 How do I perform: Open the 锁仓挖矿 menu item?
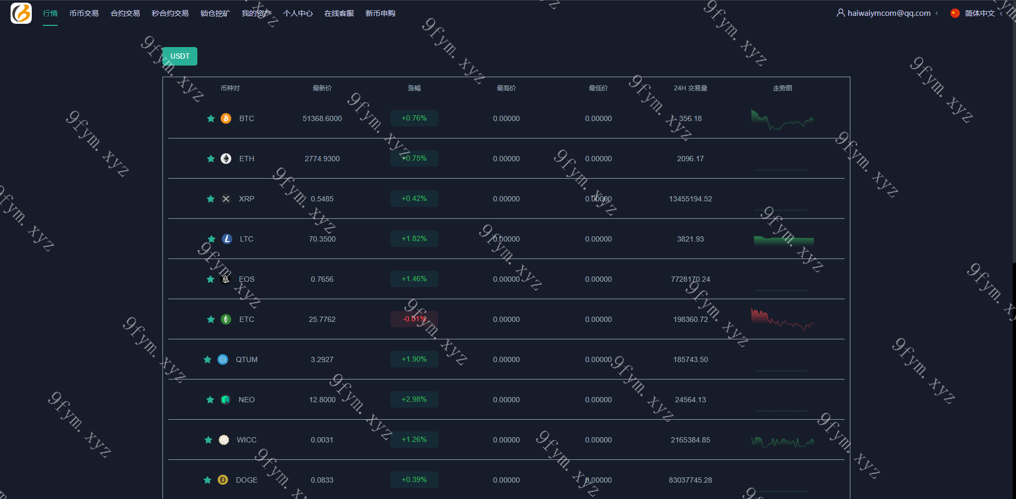(215, 13)
